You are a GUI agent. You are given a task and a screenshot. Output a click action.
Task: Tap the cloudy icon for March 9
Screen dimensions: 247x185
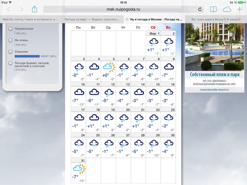point(169,67)
